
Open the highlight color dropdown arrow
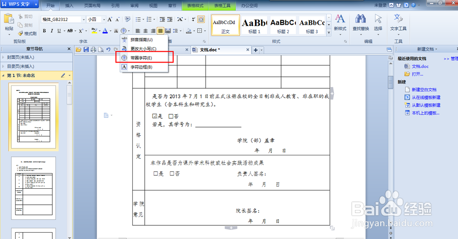point(99,31)
